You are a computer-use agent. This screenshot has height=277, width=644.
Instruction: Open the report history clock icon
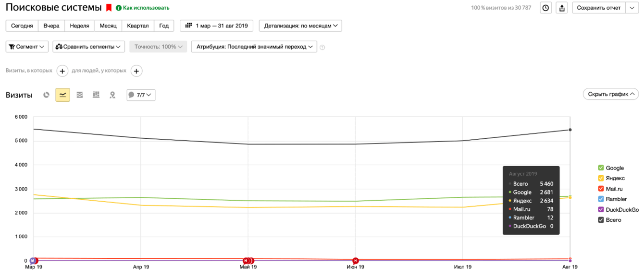(x=546, y=8)
